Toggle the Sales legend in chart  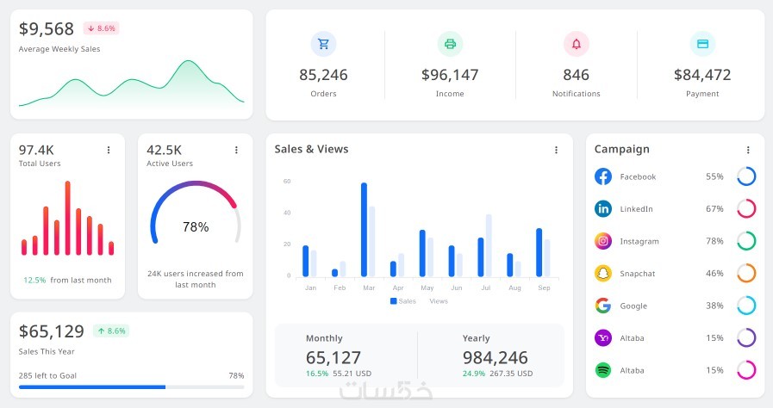(x=402, y=301)
